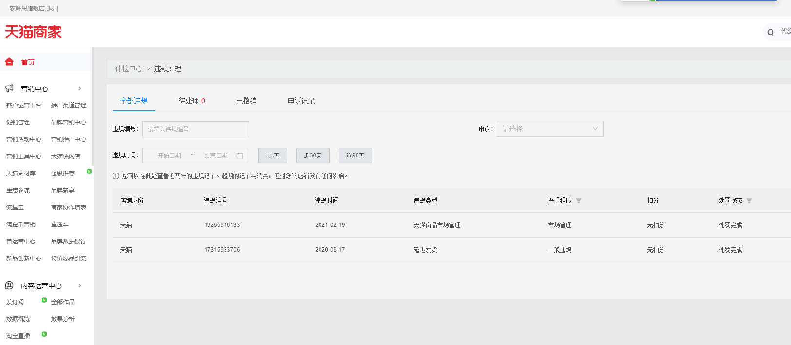The image size is (791, 345).
Task: Open 淘宝直播 in the sidebar
Action: click(18, 336)
